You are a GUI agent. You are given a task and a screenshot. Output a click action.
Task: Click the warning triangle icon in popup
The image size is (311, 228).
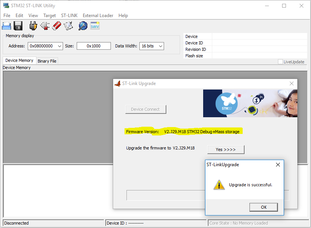pos(219,185)
